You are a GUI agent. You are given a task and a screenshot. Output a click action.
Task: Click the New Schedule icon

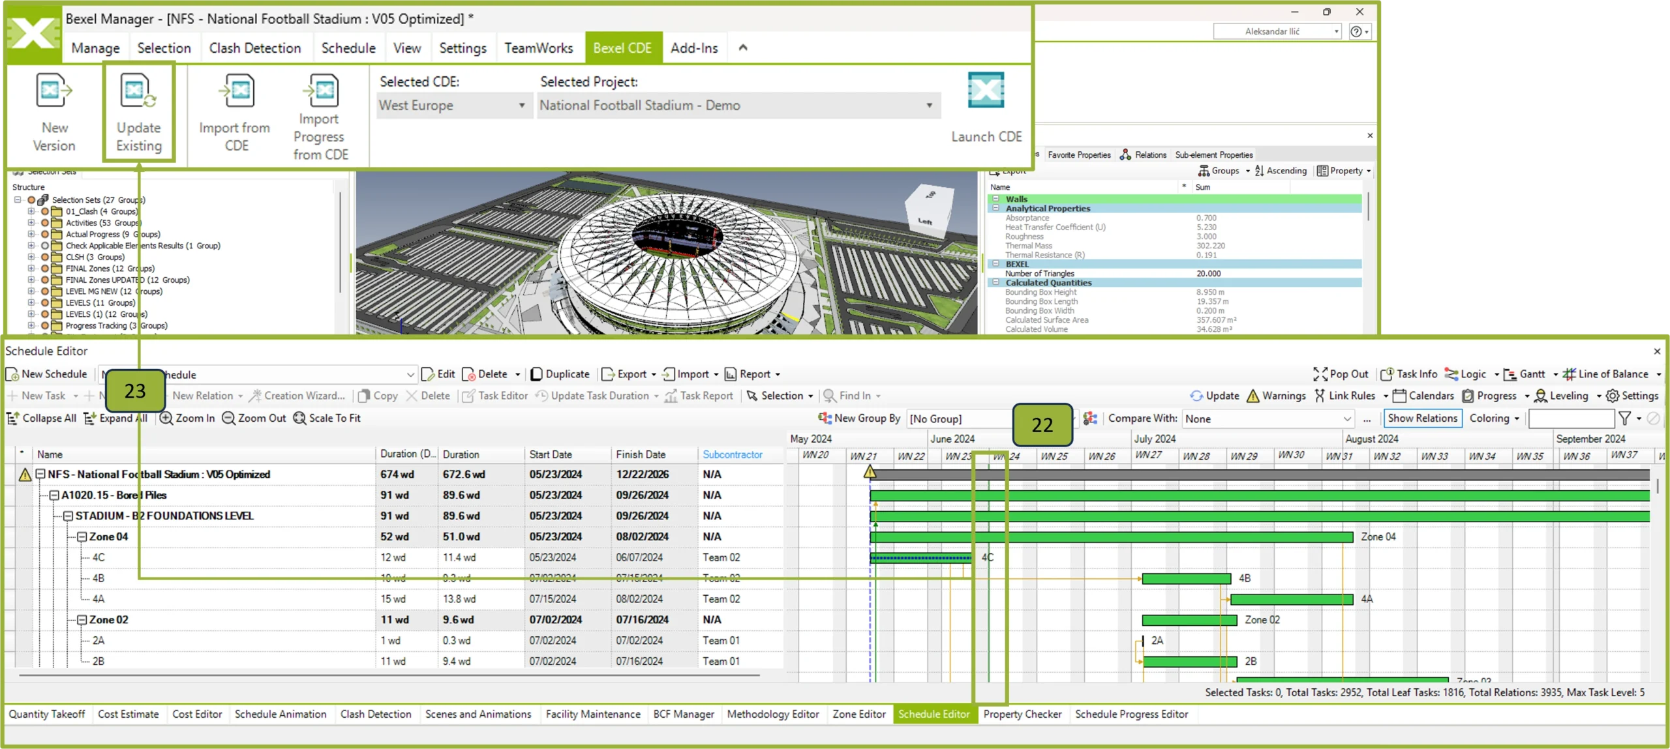click(x=12, y=374)
